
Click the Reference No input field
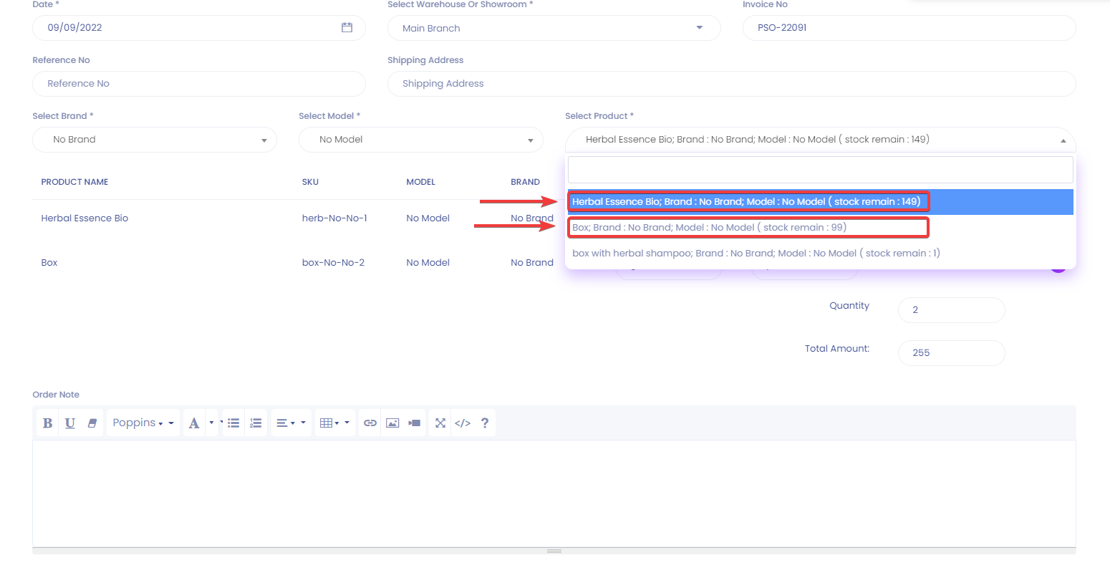click(x=198, y=84)
